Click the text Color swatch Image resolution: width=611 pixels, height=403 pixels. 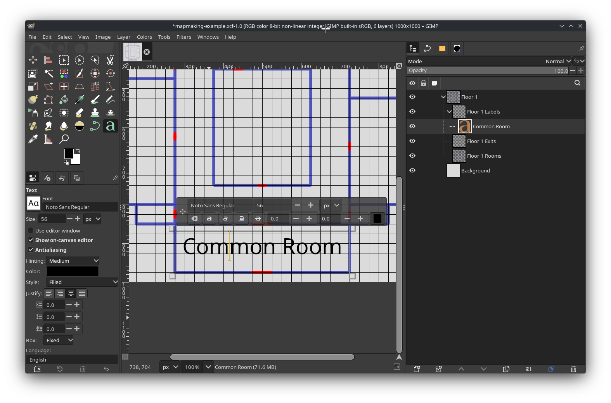73,271
